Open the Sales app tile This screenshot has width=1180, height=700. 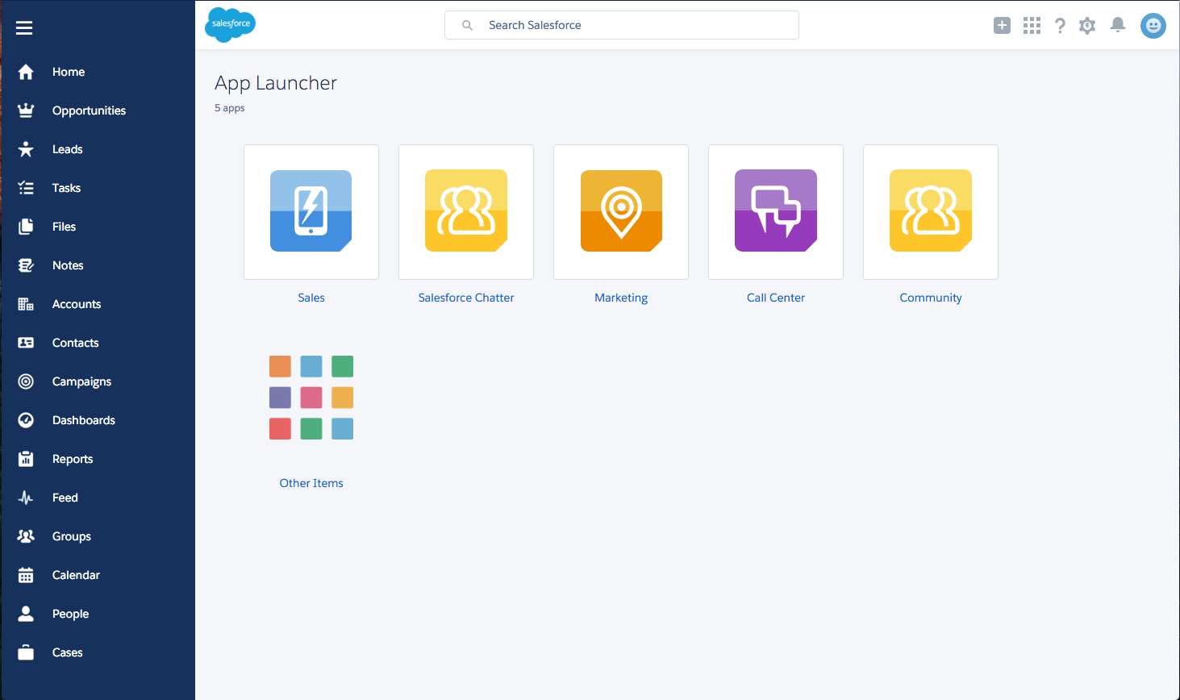click(311, 212)
